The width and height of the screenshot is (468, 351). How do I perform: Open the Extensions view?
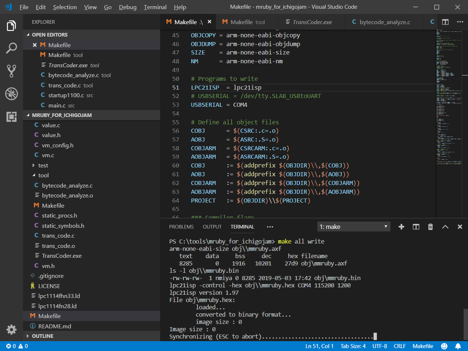coord(11,117)
